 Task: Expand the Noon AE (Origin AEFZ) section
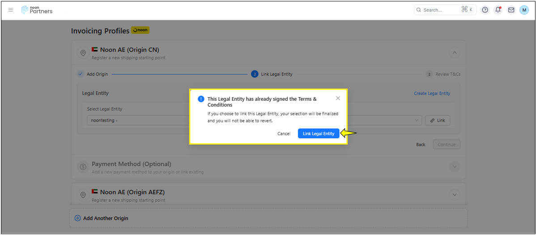pos(454,195)
